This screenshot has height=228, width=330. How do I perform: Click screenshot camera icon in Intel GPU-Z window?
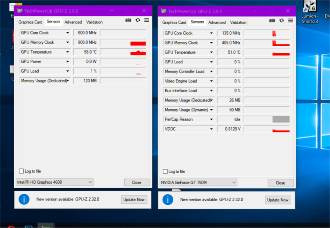click(x=128, y=21)
